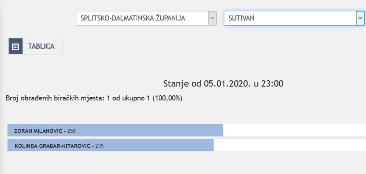
Task: Click the "Stanje od 05.01.2020. u 23:00" heading
Action: tap(223, 83)
